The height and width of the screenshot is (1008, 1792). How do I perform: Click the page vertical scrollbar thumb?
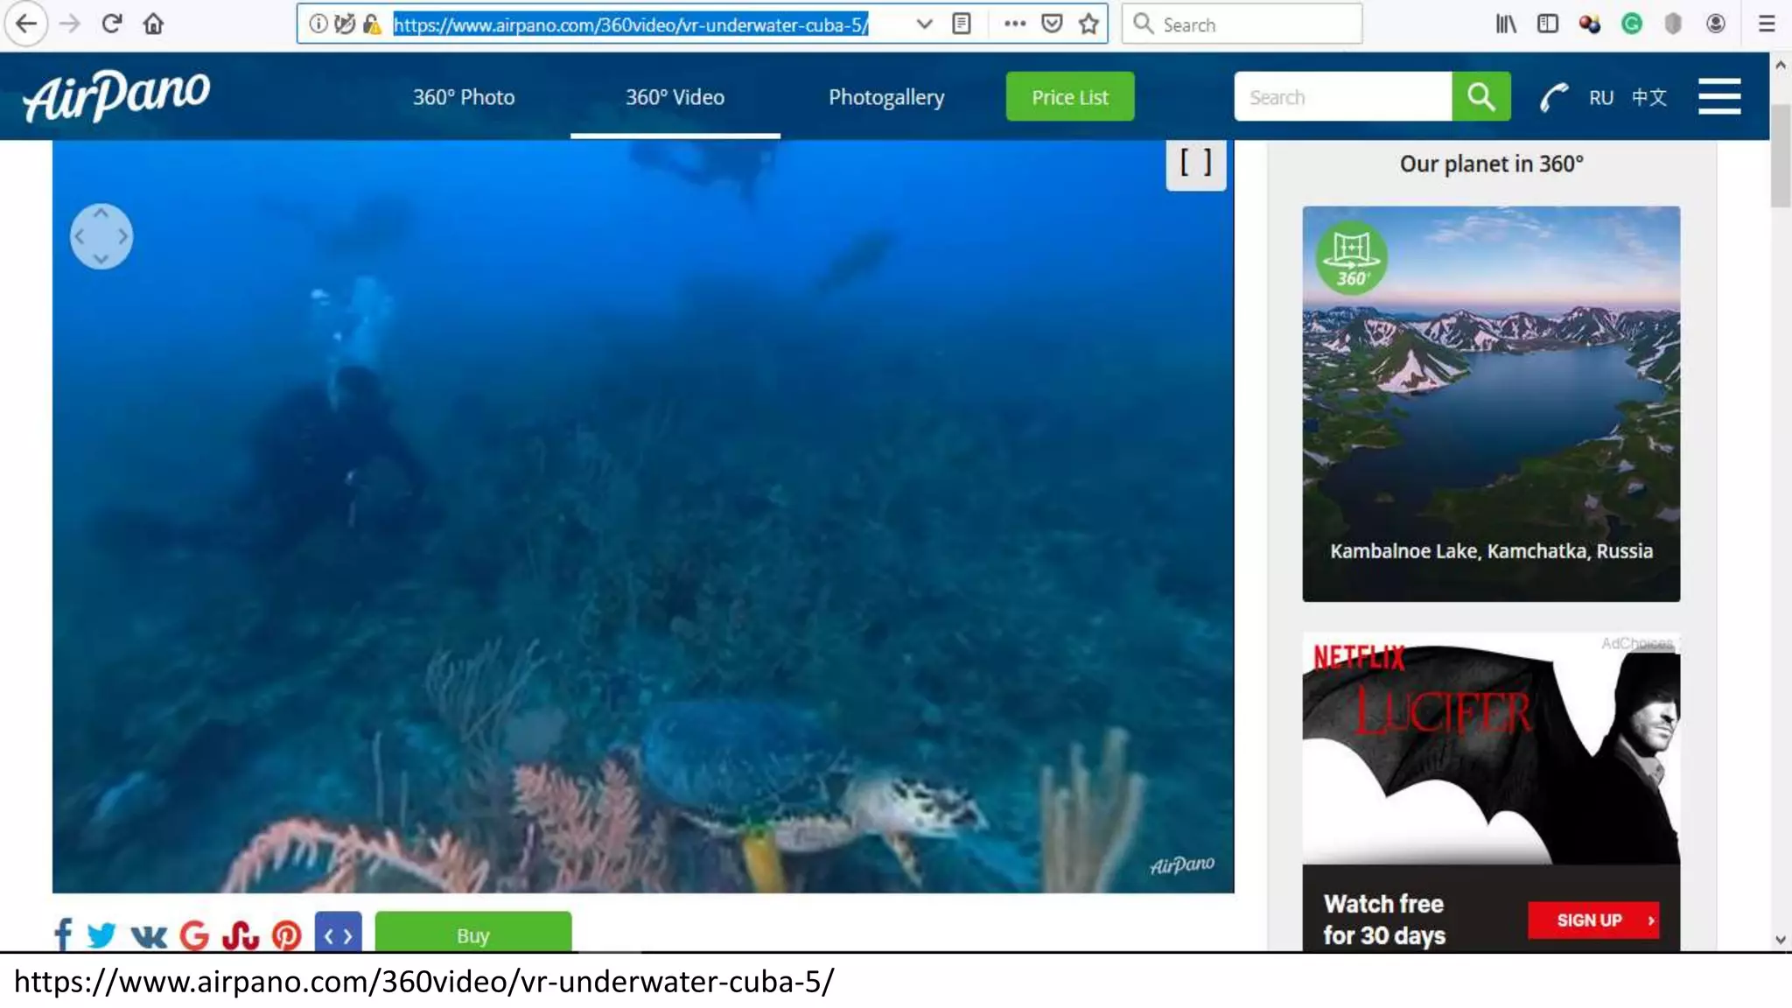click(x=1781, y=156)
